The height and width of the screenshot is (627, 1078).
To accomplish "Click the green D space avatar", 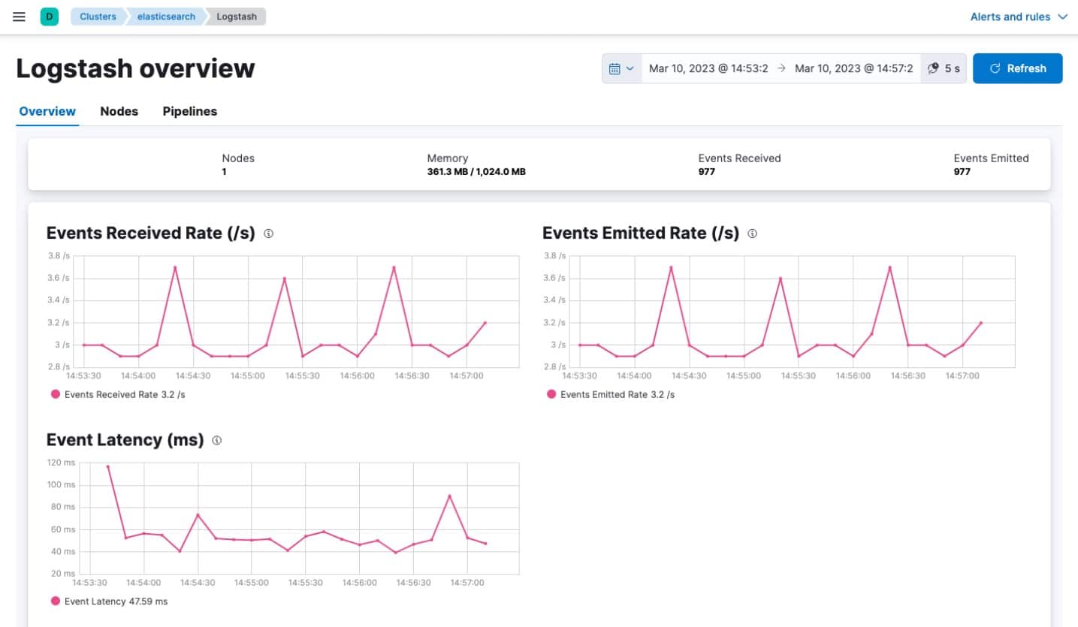I will click(x=49, y=17).
